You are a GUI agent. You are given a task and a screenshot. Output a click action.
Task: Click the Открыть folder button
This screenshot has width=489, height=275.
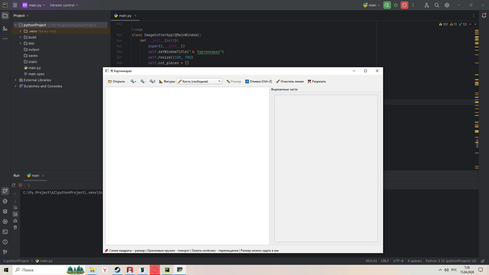[x=117, y=81]
